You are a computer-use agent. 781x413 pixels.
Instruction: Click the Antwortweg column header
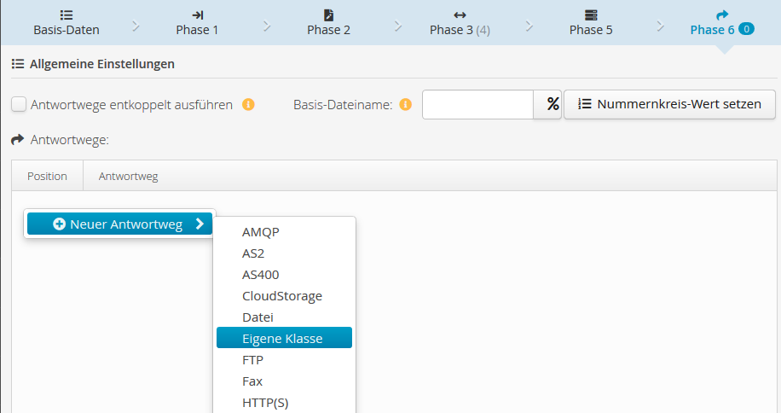point(129,177)
